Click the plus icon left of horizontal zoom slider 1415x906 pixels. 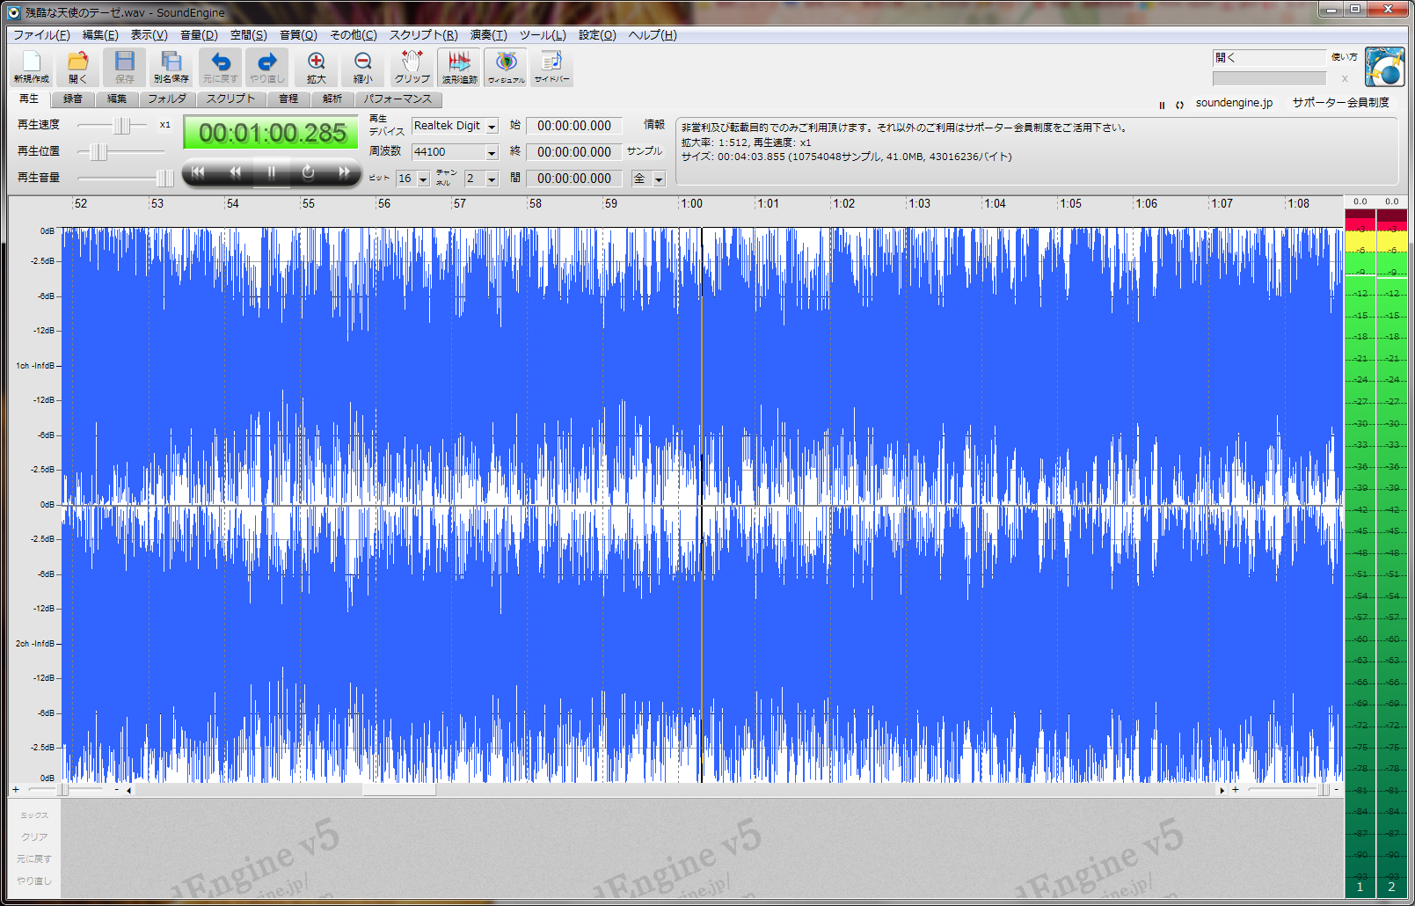pos(16,790)
